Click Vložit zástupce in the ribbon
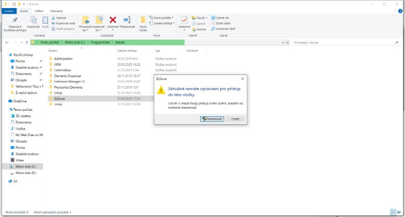The image size is (405, 217). [x=63, y=29]
